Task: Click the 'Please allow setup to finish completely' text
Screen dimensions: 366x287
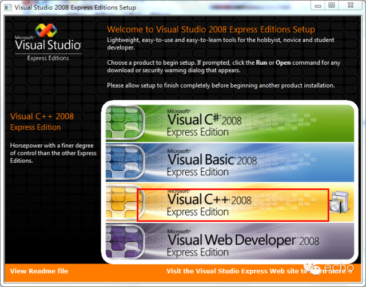Action: click(221, 85)
